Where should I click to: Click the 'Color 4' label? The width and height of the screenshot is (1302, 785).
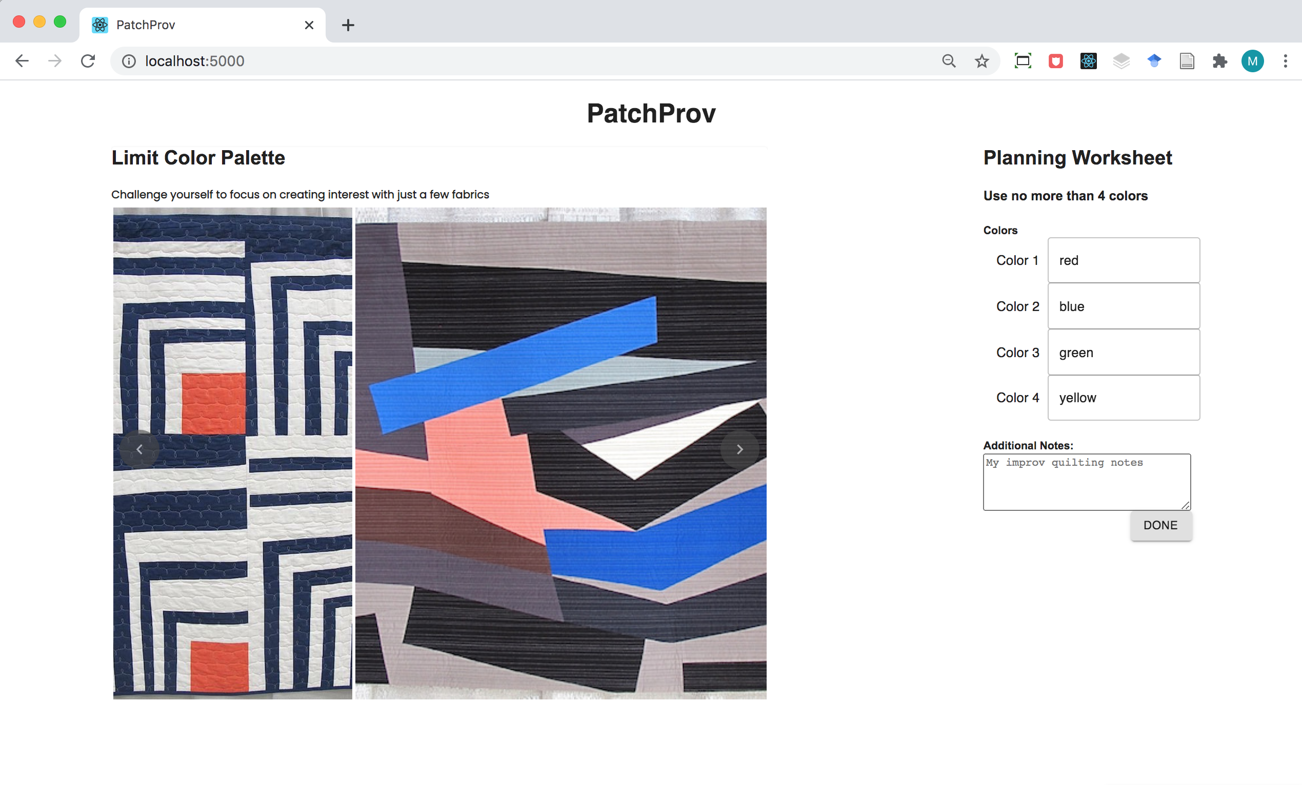[1017, 398]
